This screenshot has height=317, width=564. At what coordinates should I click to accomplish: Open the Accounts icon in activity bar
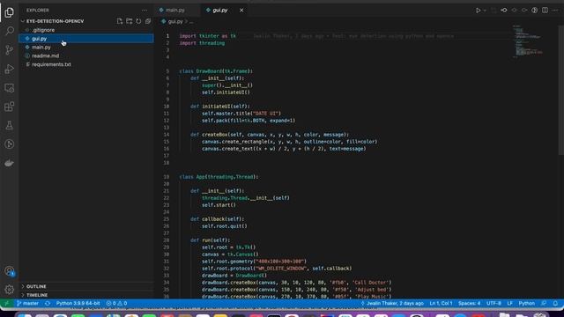click(10, 271)
